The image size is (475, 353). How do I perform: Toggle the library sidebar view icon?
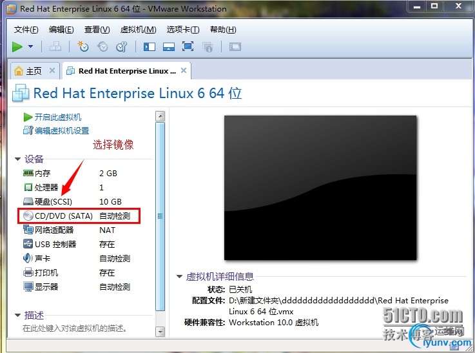150,46
